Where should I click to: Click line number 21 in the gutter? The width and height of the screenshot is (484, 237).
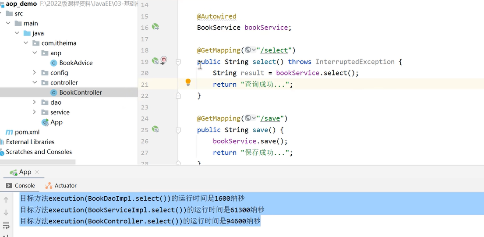pyautogui.click(x=145, y=85)
